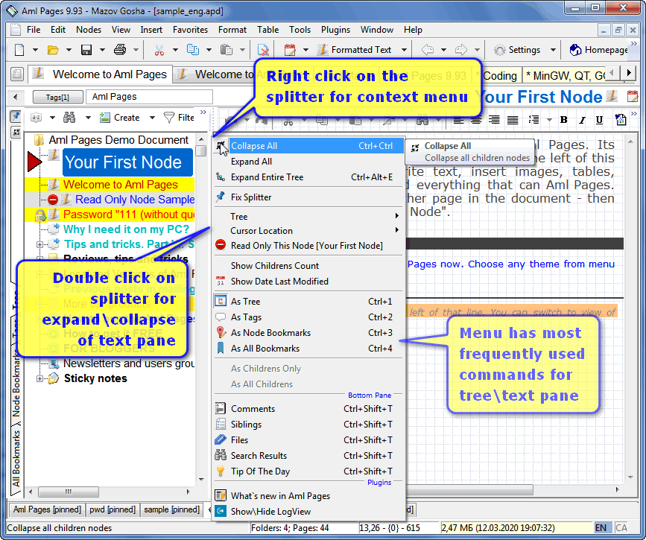Click the delete page icon with the red X
Viewport: 646px width, 540px height.
[x=263, y=50]
